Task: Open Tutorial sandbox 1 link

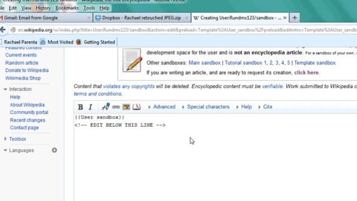Action: click(x=245, y=63)
